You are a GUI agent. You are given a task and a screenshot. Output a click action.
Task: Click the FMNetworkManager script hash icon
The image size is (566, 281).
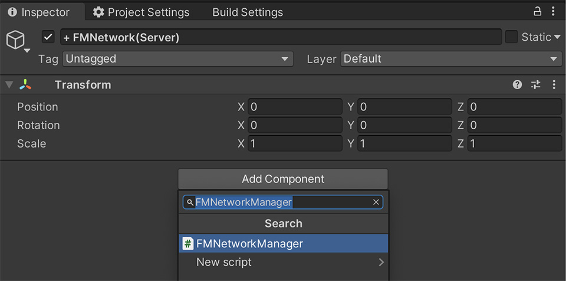(188, 243)
